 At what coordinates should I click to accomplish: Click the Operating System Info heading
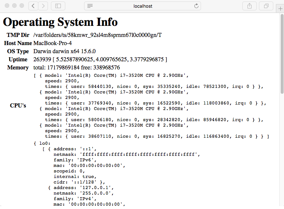pyautogui.click(x=60, y=22)
